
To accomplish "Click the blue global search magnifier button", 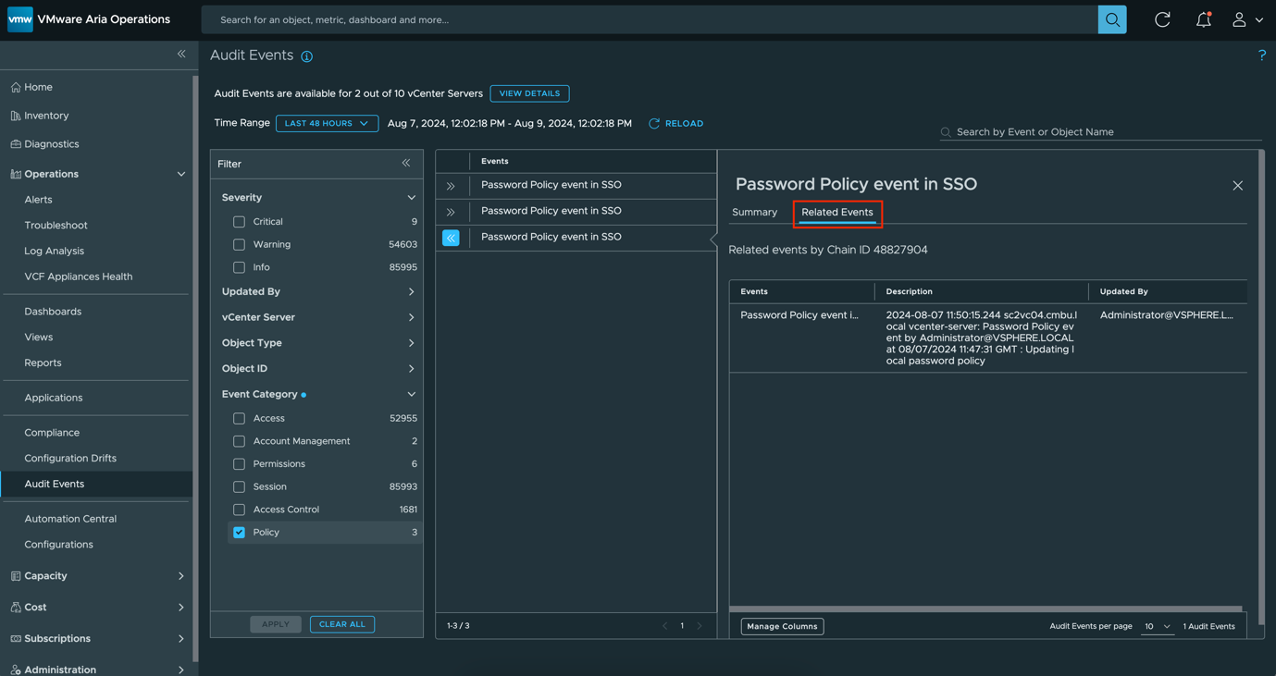I will pyautogui.click(x=1112, y=19).
